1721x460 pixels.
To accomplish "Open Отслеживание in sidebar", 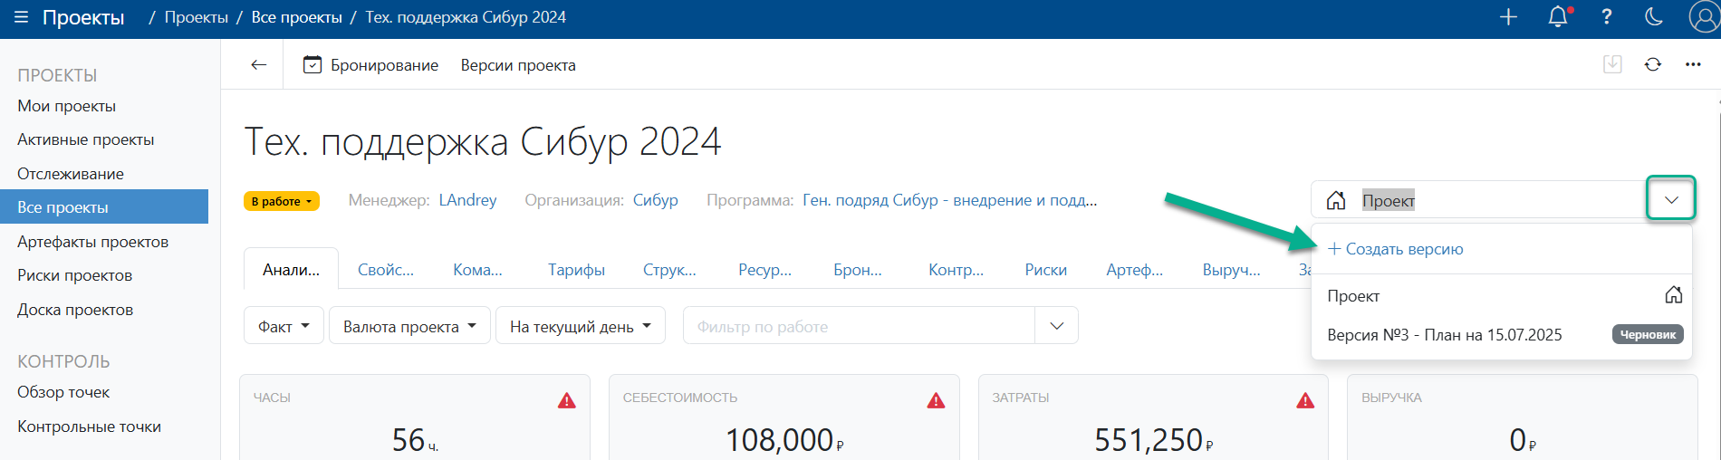I will 71,174.
